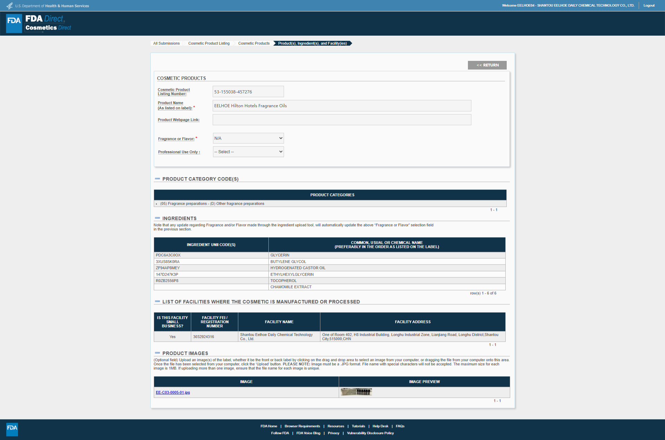Open the FDA Home footer link

[x=269, y=426]
